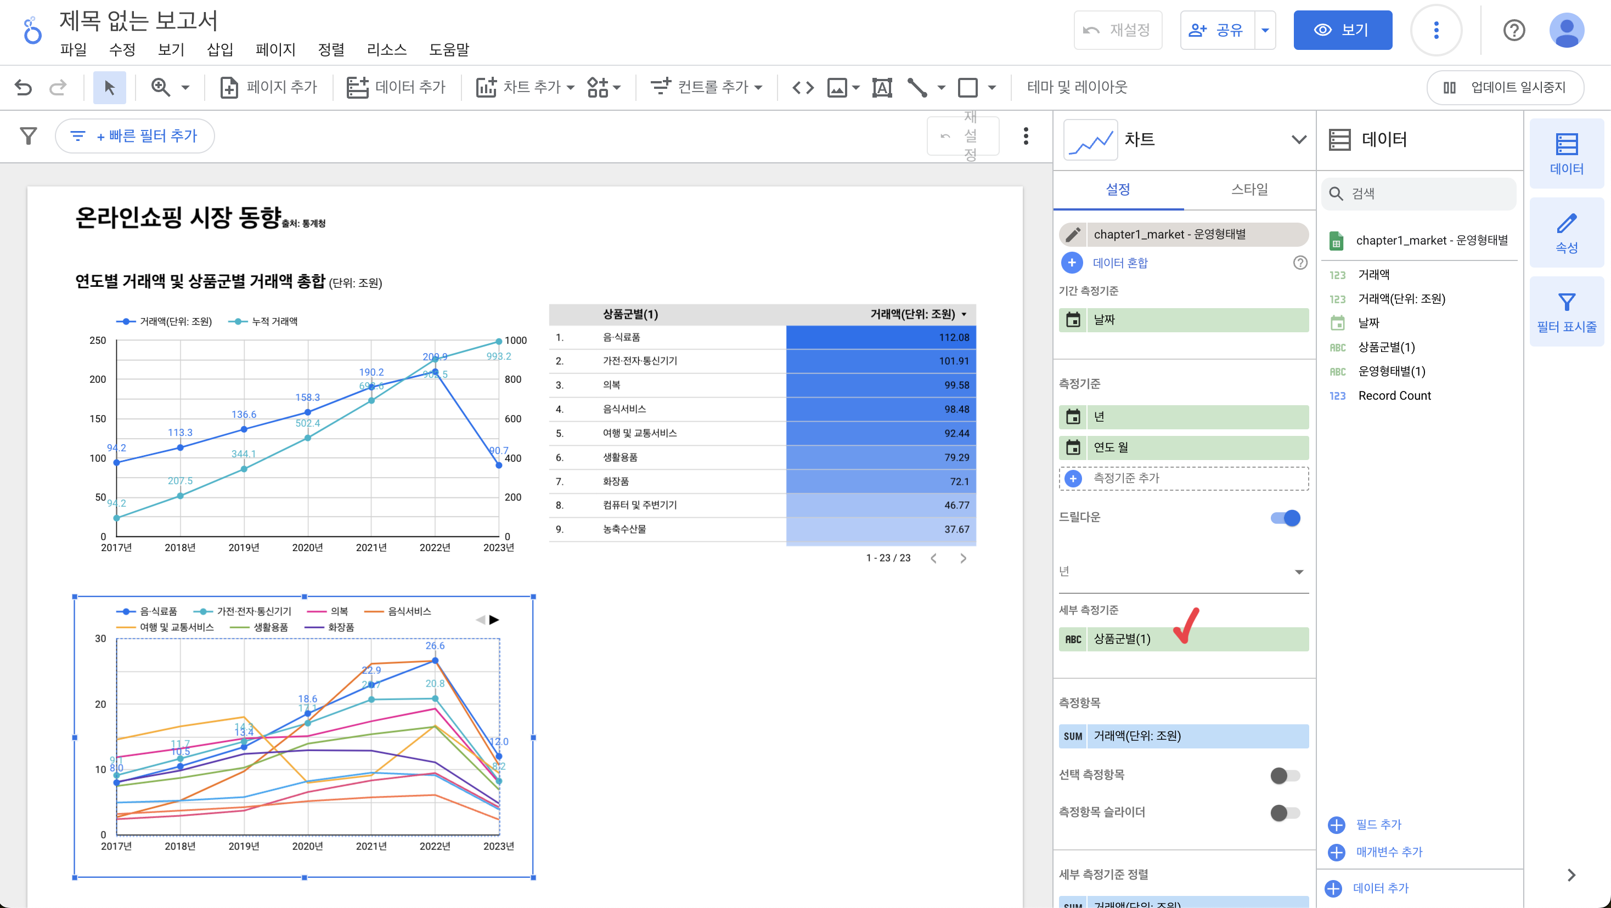The width and height of the screenshot is (1611, 908).
Task: Click the blue 보기 view button
Action: click(1342, 30)
